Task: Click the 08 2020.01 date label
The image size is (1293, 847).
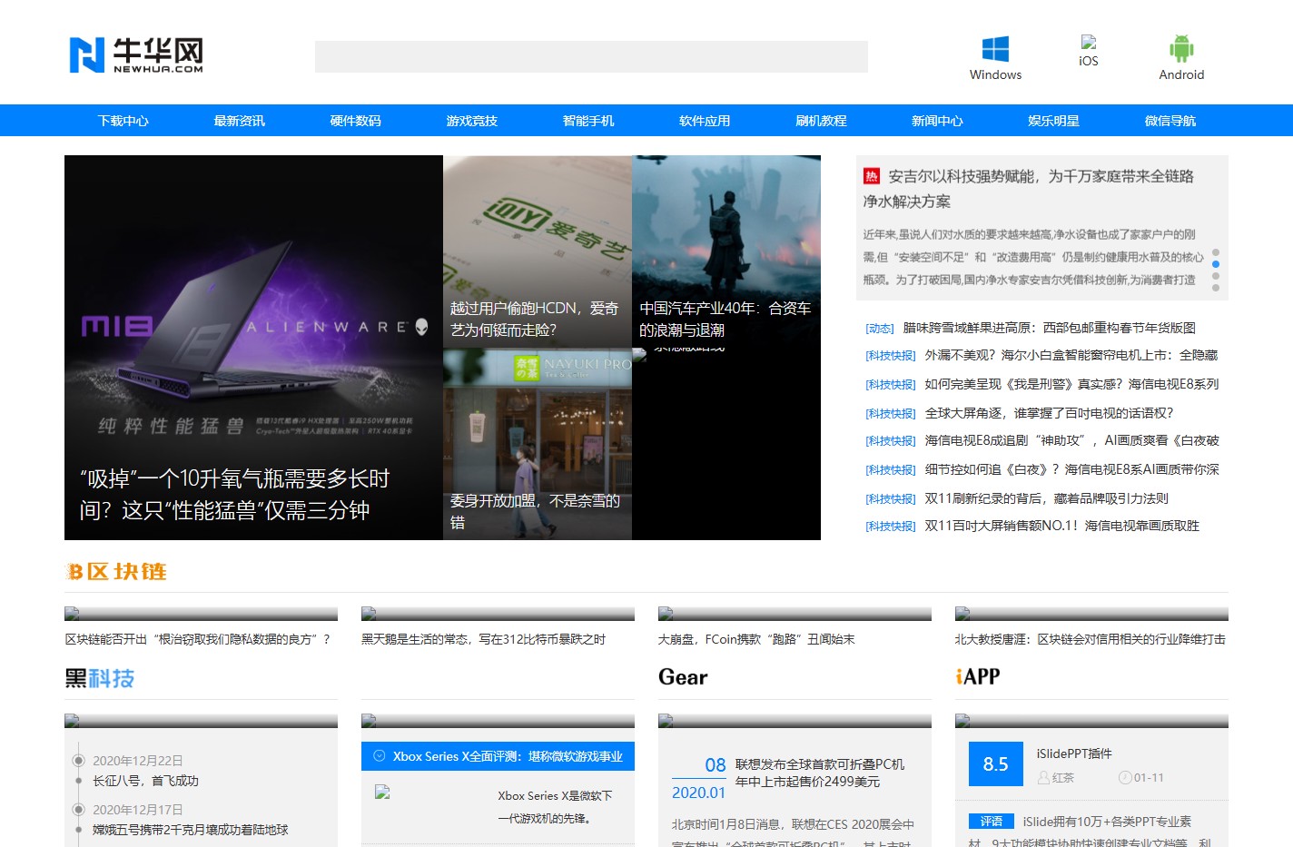Action: pos(699,778)
